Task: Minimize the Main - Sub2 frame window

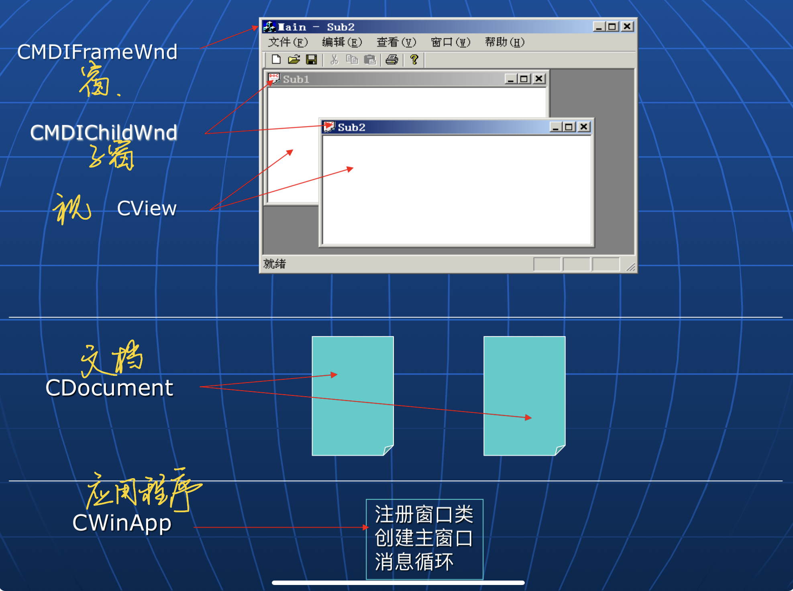Action: [x=599, y=27]
